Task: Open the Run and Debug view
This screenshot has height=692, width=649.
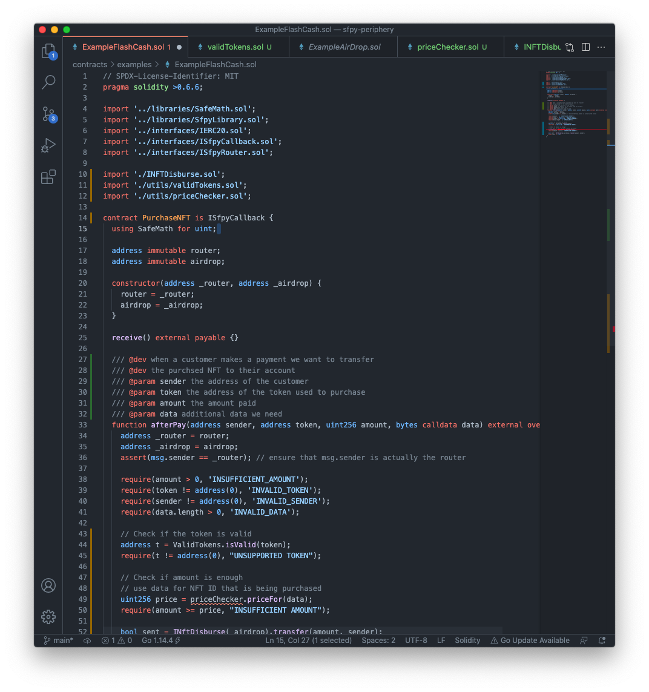Action: (48, 146)
